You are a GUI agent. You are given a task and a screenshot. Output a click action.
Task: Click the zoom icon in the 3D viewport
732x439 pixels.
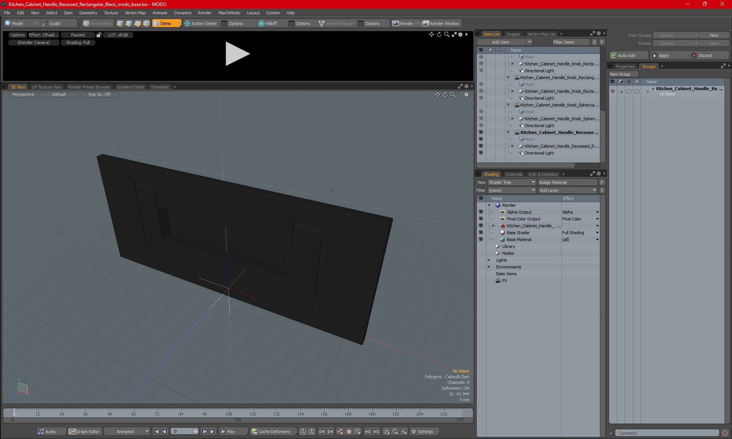(x=453, y=95)
